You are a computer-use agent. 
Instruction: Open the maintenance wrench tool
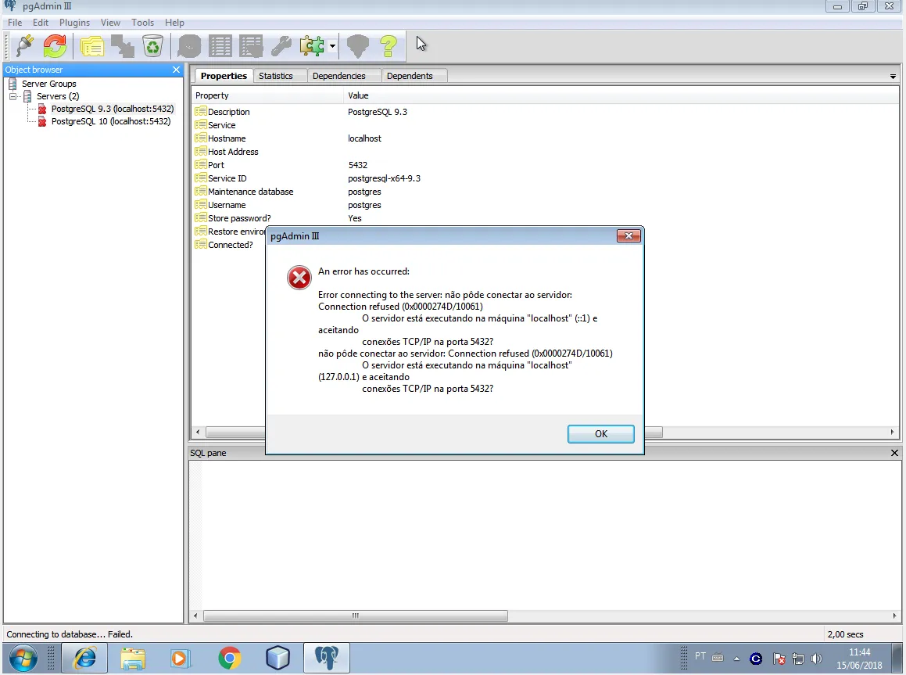281,46
